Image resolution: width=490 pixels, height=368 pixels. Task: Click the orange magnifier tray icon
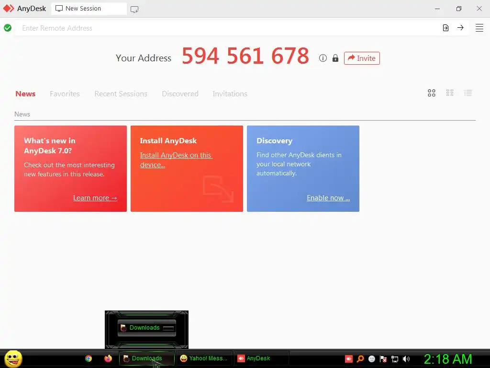coord(360,358)
